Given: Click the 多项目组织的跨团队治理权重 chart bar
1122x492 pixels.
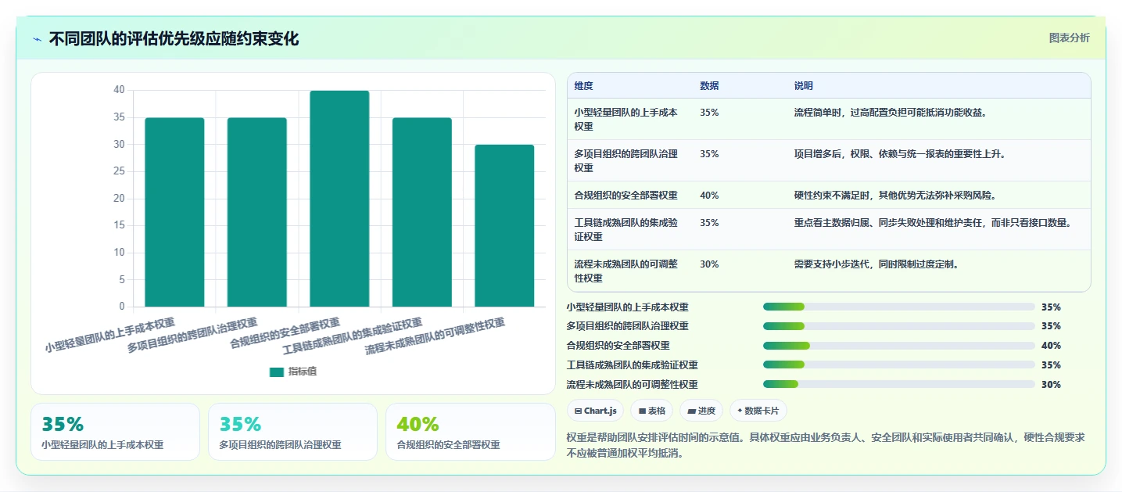Looking at the screenshot, I should pyautogui.click(x=257, y=212).
